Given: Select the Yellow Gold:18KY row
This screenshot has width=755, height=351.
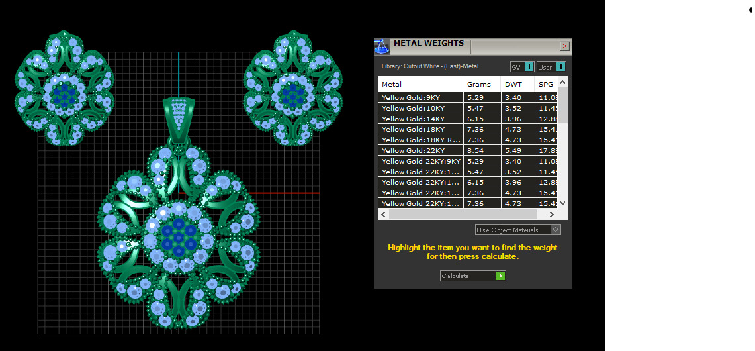Looking at the screenshot, I should click(x=468, y=129).
